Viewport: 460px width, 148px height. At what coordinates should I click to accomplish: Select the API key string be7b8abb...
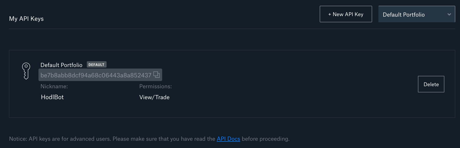coord(96,75)
